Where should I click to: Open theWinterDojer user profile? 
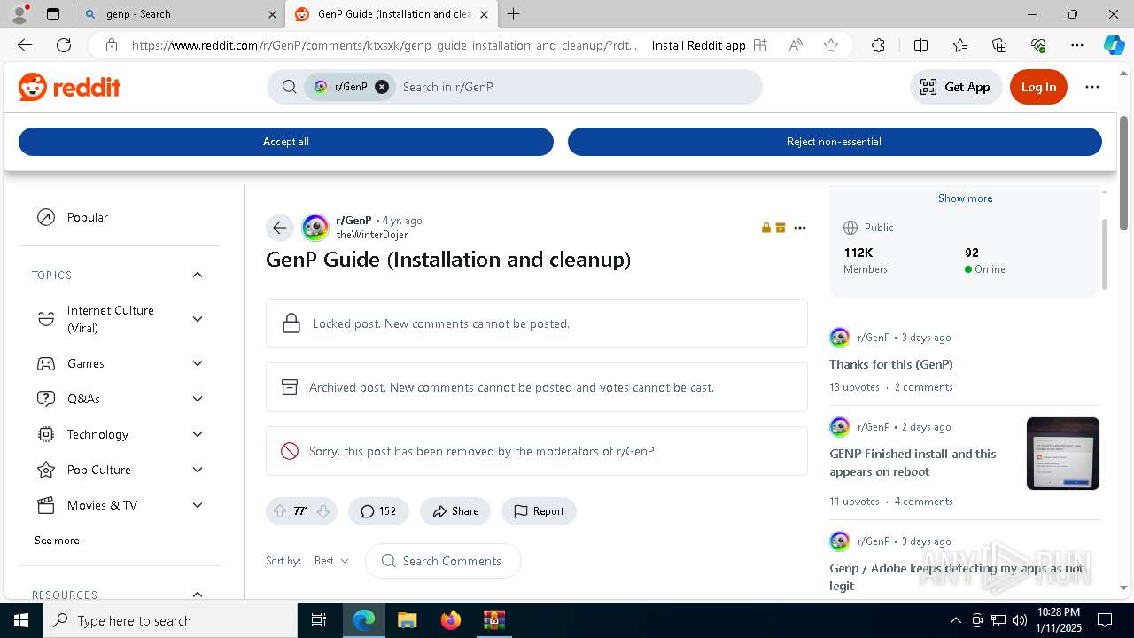pyautogui.click(x=372, y=235)
